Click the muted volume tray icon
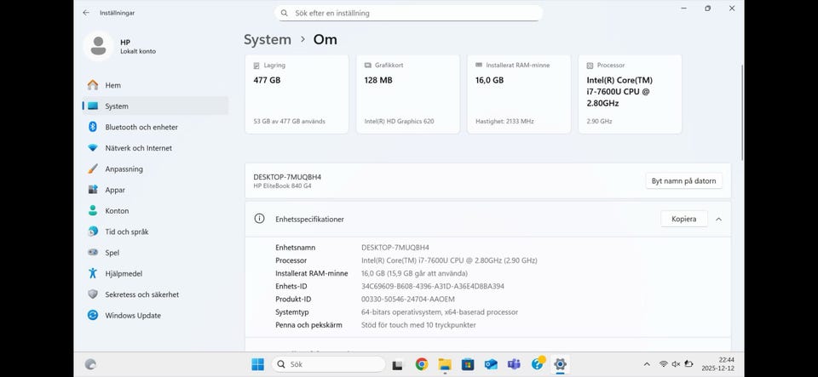Screen dimensions: 818x377 click(676, 364)
